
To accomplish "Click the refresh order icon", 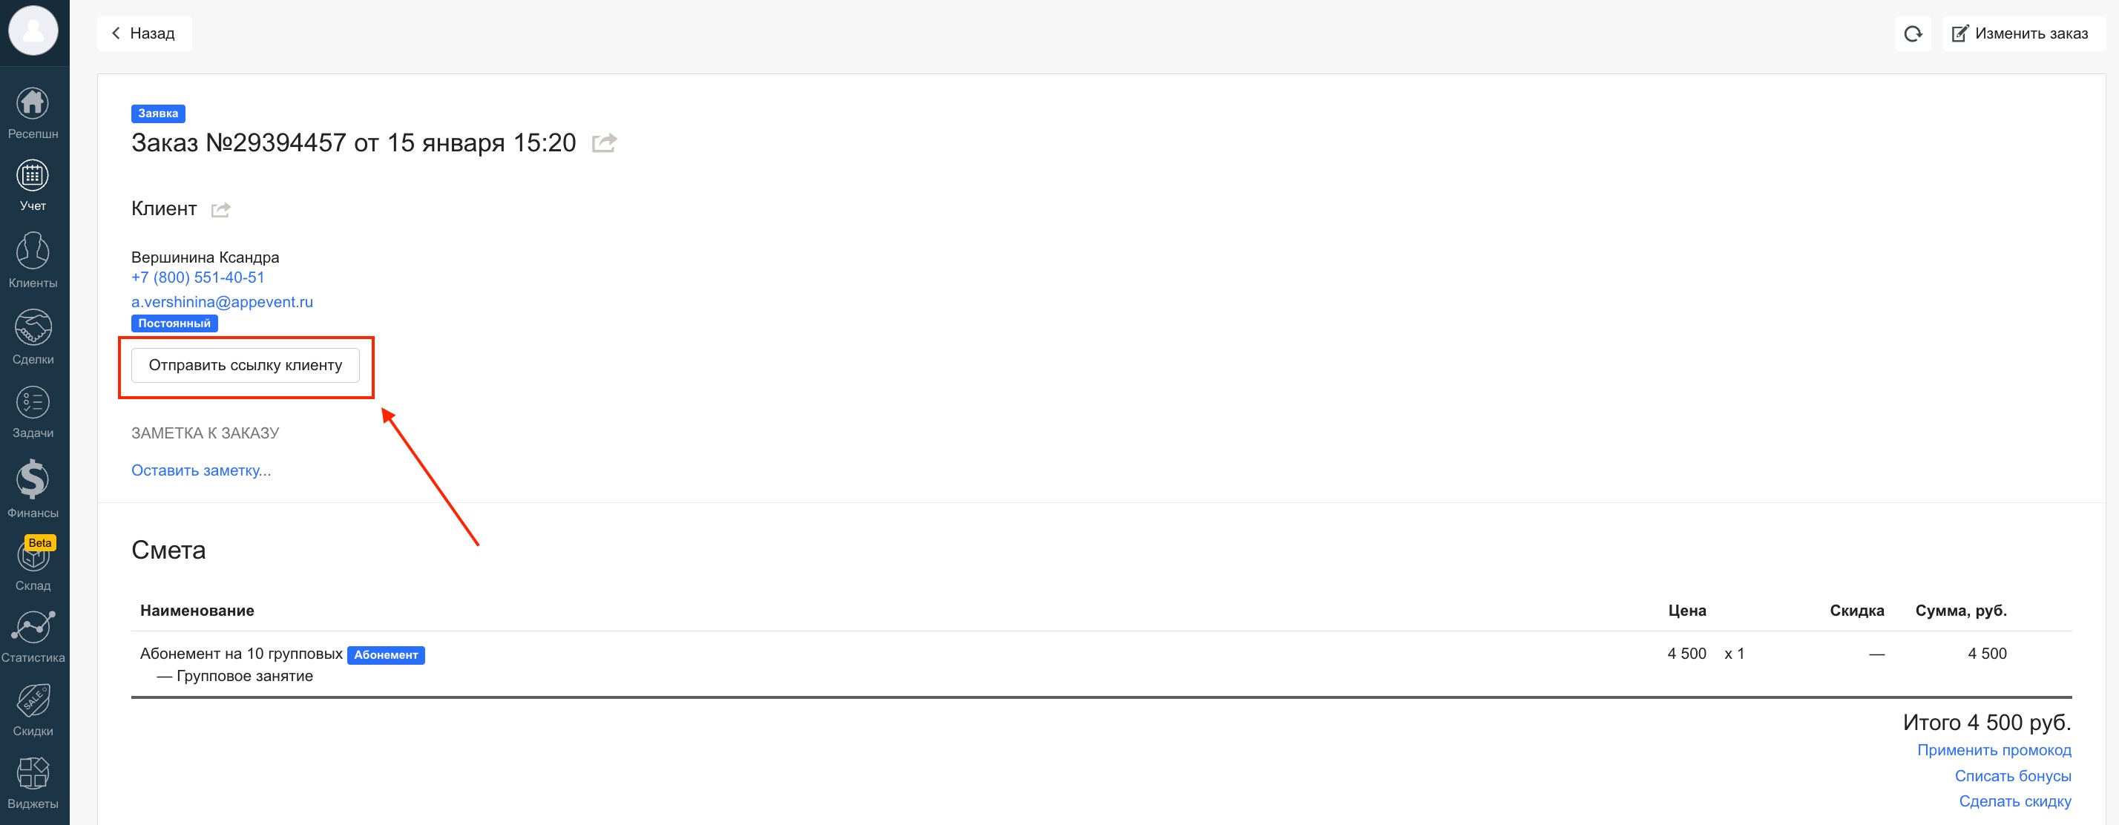I will pos(1913,33).
